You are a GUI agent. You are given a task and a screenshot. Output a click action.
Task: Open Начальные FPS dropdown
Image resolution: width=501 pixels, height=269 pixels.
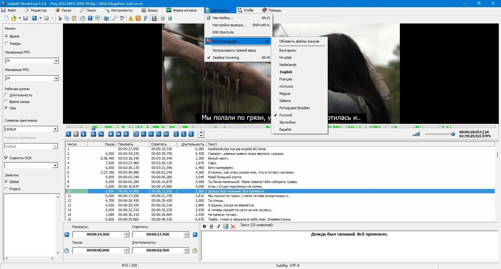pos(56,61)
